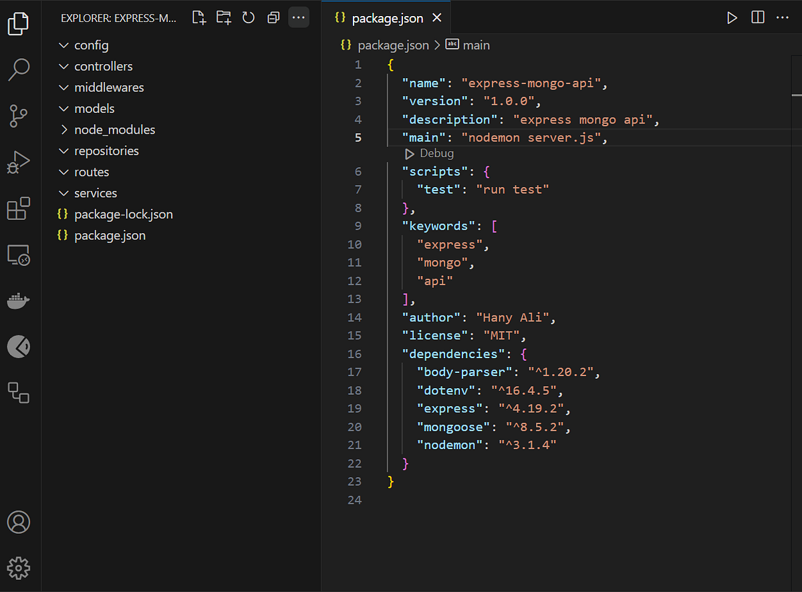Collapse all folders in the Explorer
802x592 pixels.
273,17
